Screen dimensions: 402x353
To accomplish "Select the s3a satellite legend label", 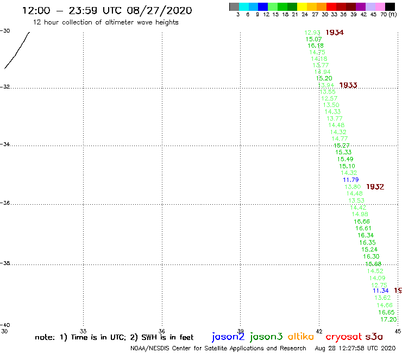I will [x=374, y=337].
